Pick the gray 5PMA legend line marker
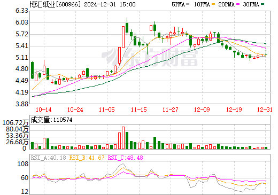The image size is (278, 195). point(188,4)
